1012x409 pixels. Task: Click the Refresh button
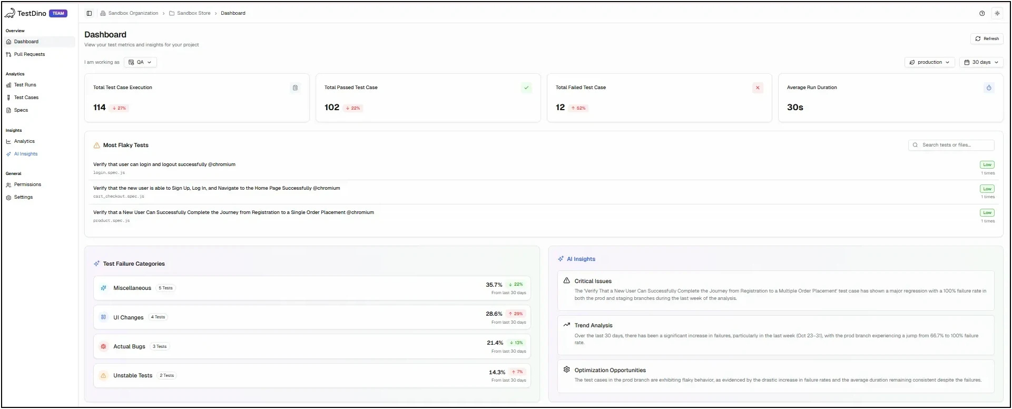tap(987, 38)
